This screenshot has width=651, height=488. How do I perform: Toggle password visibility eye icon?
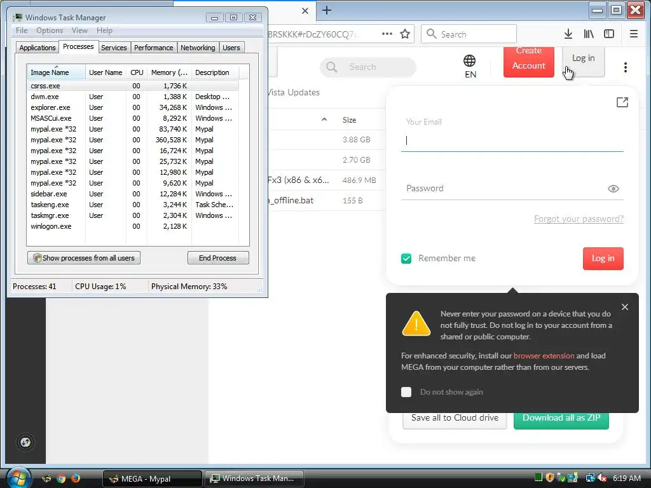pos(613,189)
